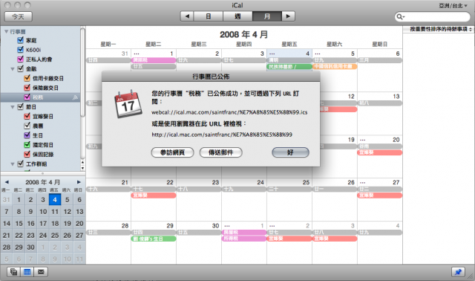Viewport: 475px width, 281px height.
Task: Open the 亞洲/台北 time zone dropdown
Action: [453, 5]
